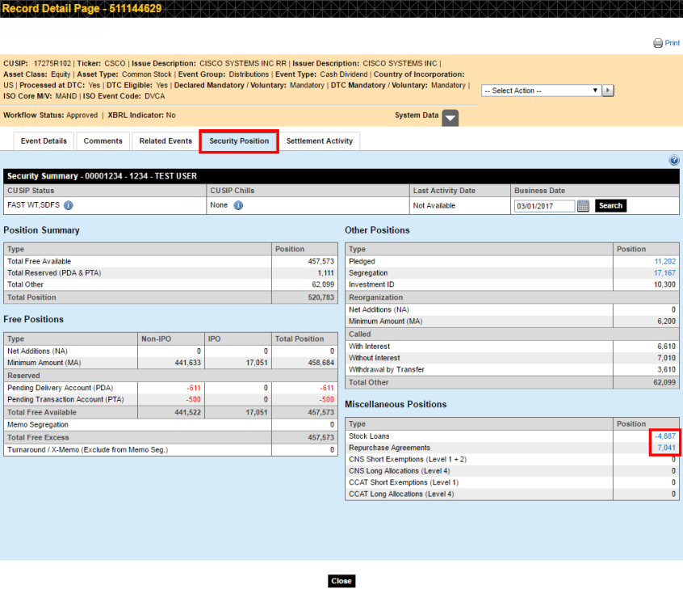The image size is (683, 589).
Task: Click the CNS Short Exemptions (Level 1 + 2) label
Action: pos(408,460)
